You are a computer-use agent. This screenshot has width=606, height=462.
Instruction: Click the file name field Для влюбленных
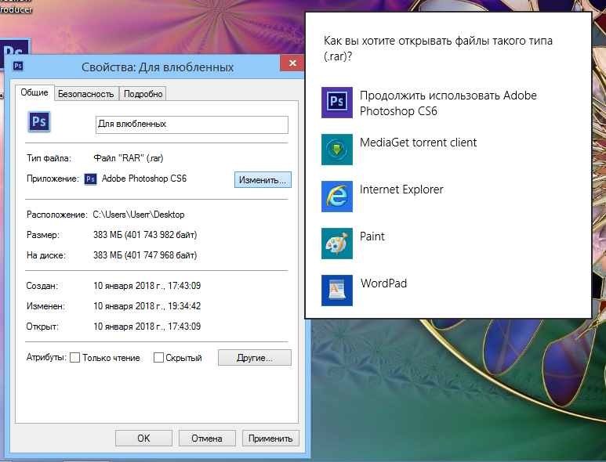click(192, 125)
